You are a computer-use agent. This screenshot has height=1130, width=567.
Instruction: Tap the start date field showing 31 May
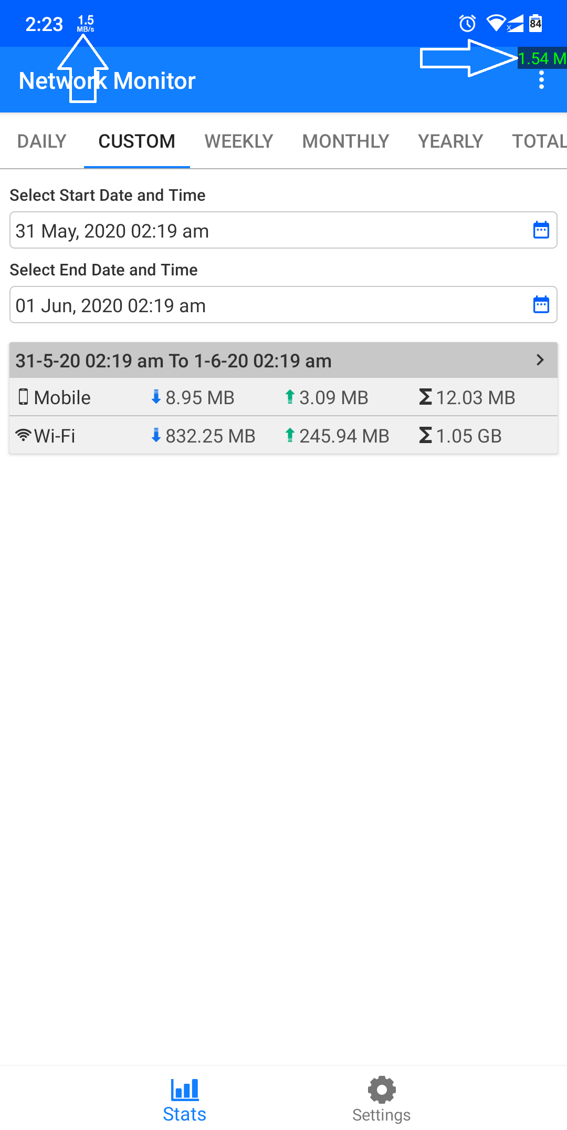[262, 231]
